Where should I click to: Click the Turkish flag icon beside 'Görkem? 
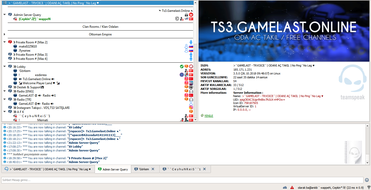coord(191,71)
